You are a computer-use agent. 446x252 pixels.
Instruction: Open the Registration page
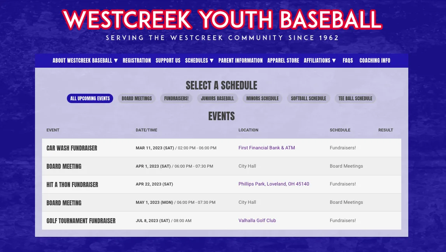137,60
